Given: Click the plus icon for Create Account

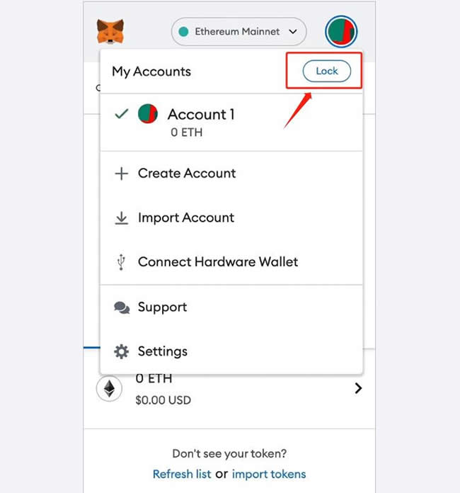Looking at the screenshot, I should pos(121,174).
